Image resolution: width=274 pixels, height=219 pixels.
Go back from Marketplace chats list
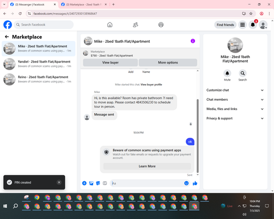click(7, 37)
